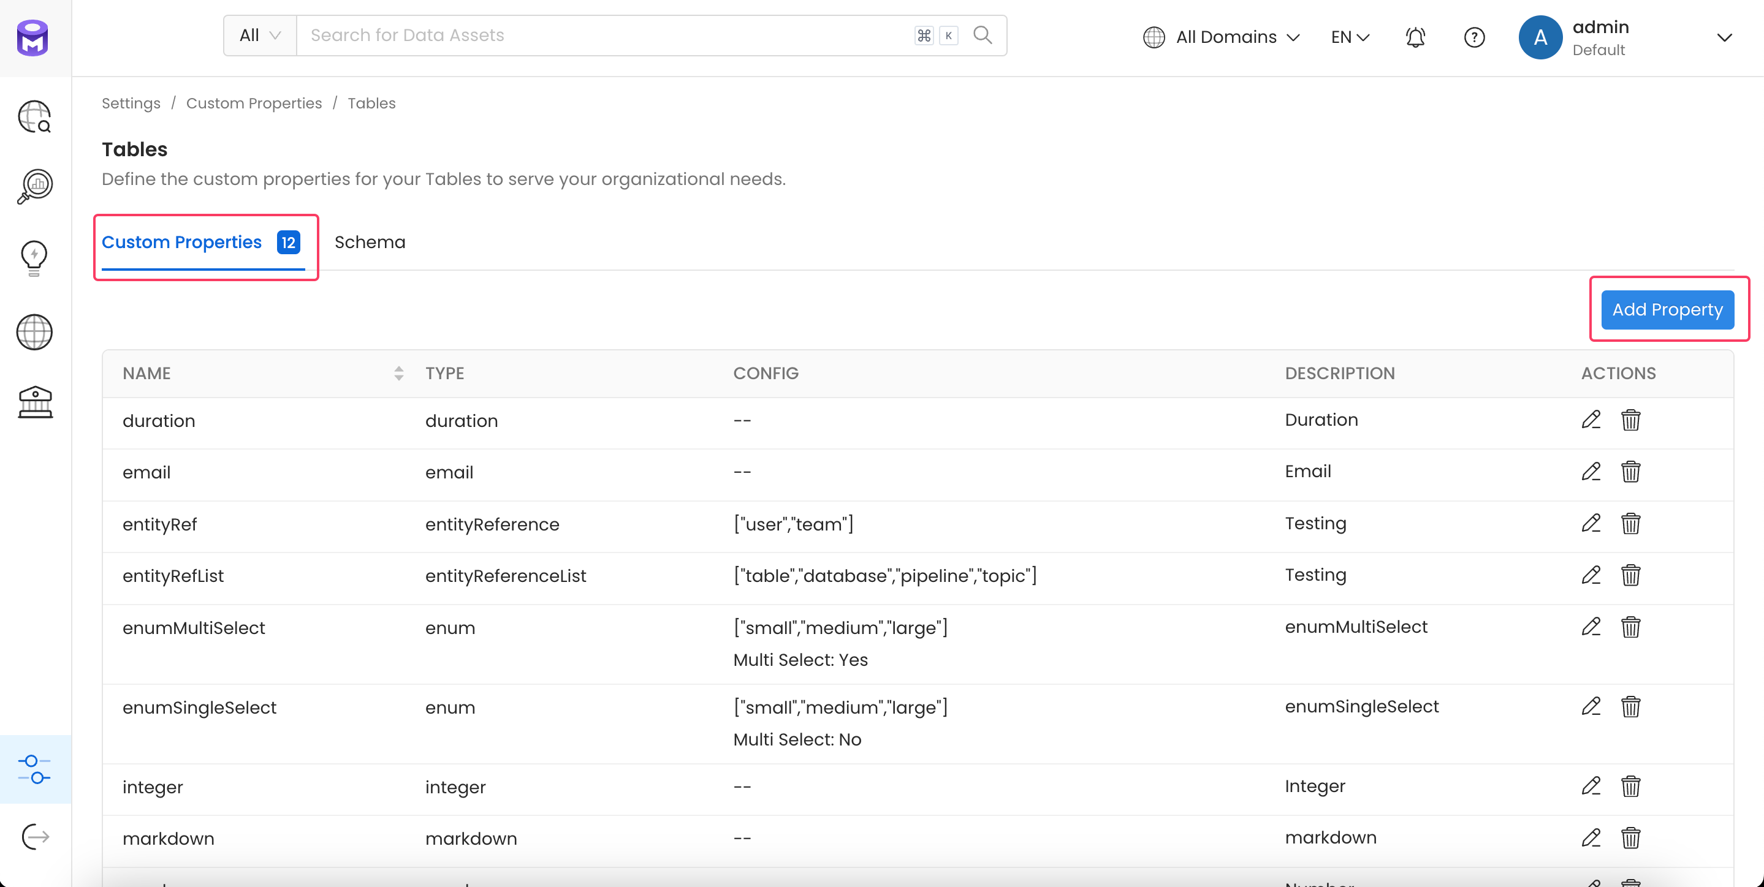
Task: Expand the admin profile menu chevron
Action: [1725, 37]
